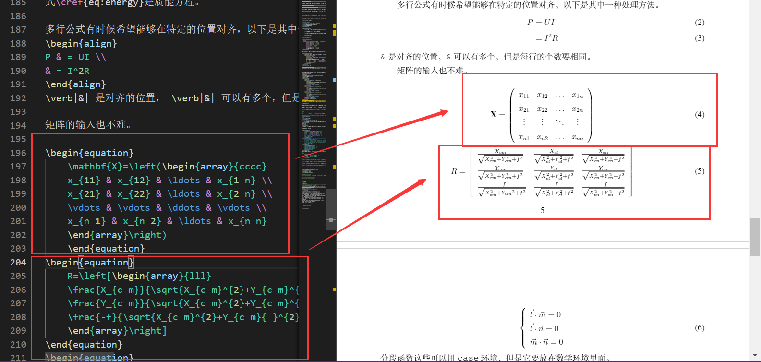Click line number 193 in the gutter
761x362 pixels.
point(18,111)
